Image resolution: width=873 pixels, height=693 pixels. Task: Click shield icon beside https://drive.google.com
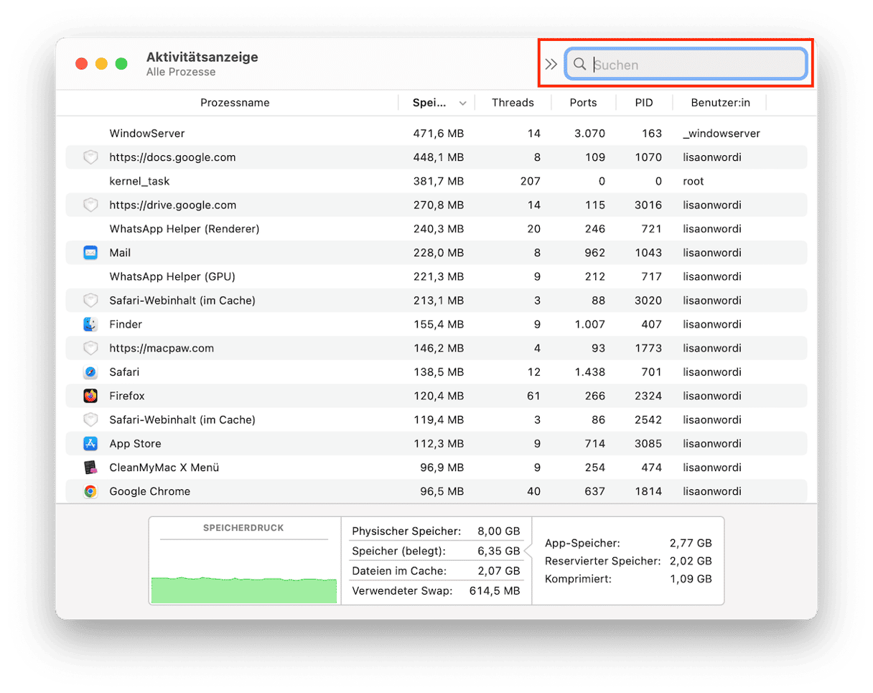pos(90,205)
